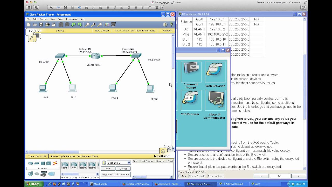This screenshot has height=187, width=332.
Task: Click the Reset Activity button
Action: pos(216,176)
